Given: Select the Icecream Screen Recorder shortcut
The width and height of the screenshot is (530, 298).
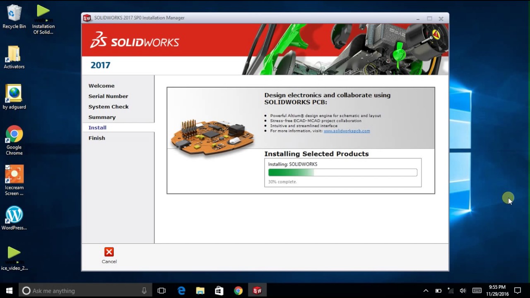Looking at the screenshot, I should coord(14,180).
